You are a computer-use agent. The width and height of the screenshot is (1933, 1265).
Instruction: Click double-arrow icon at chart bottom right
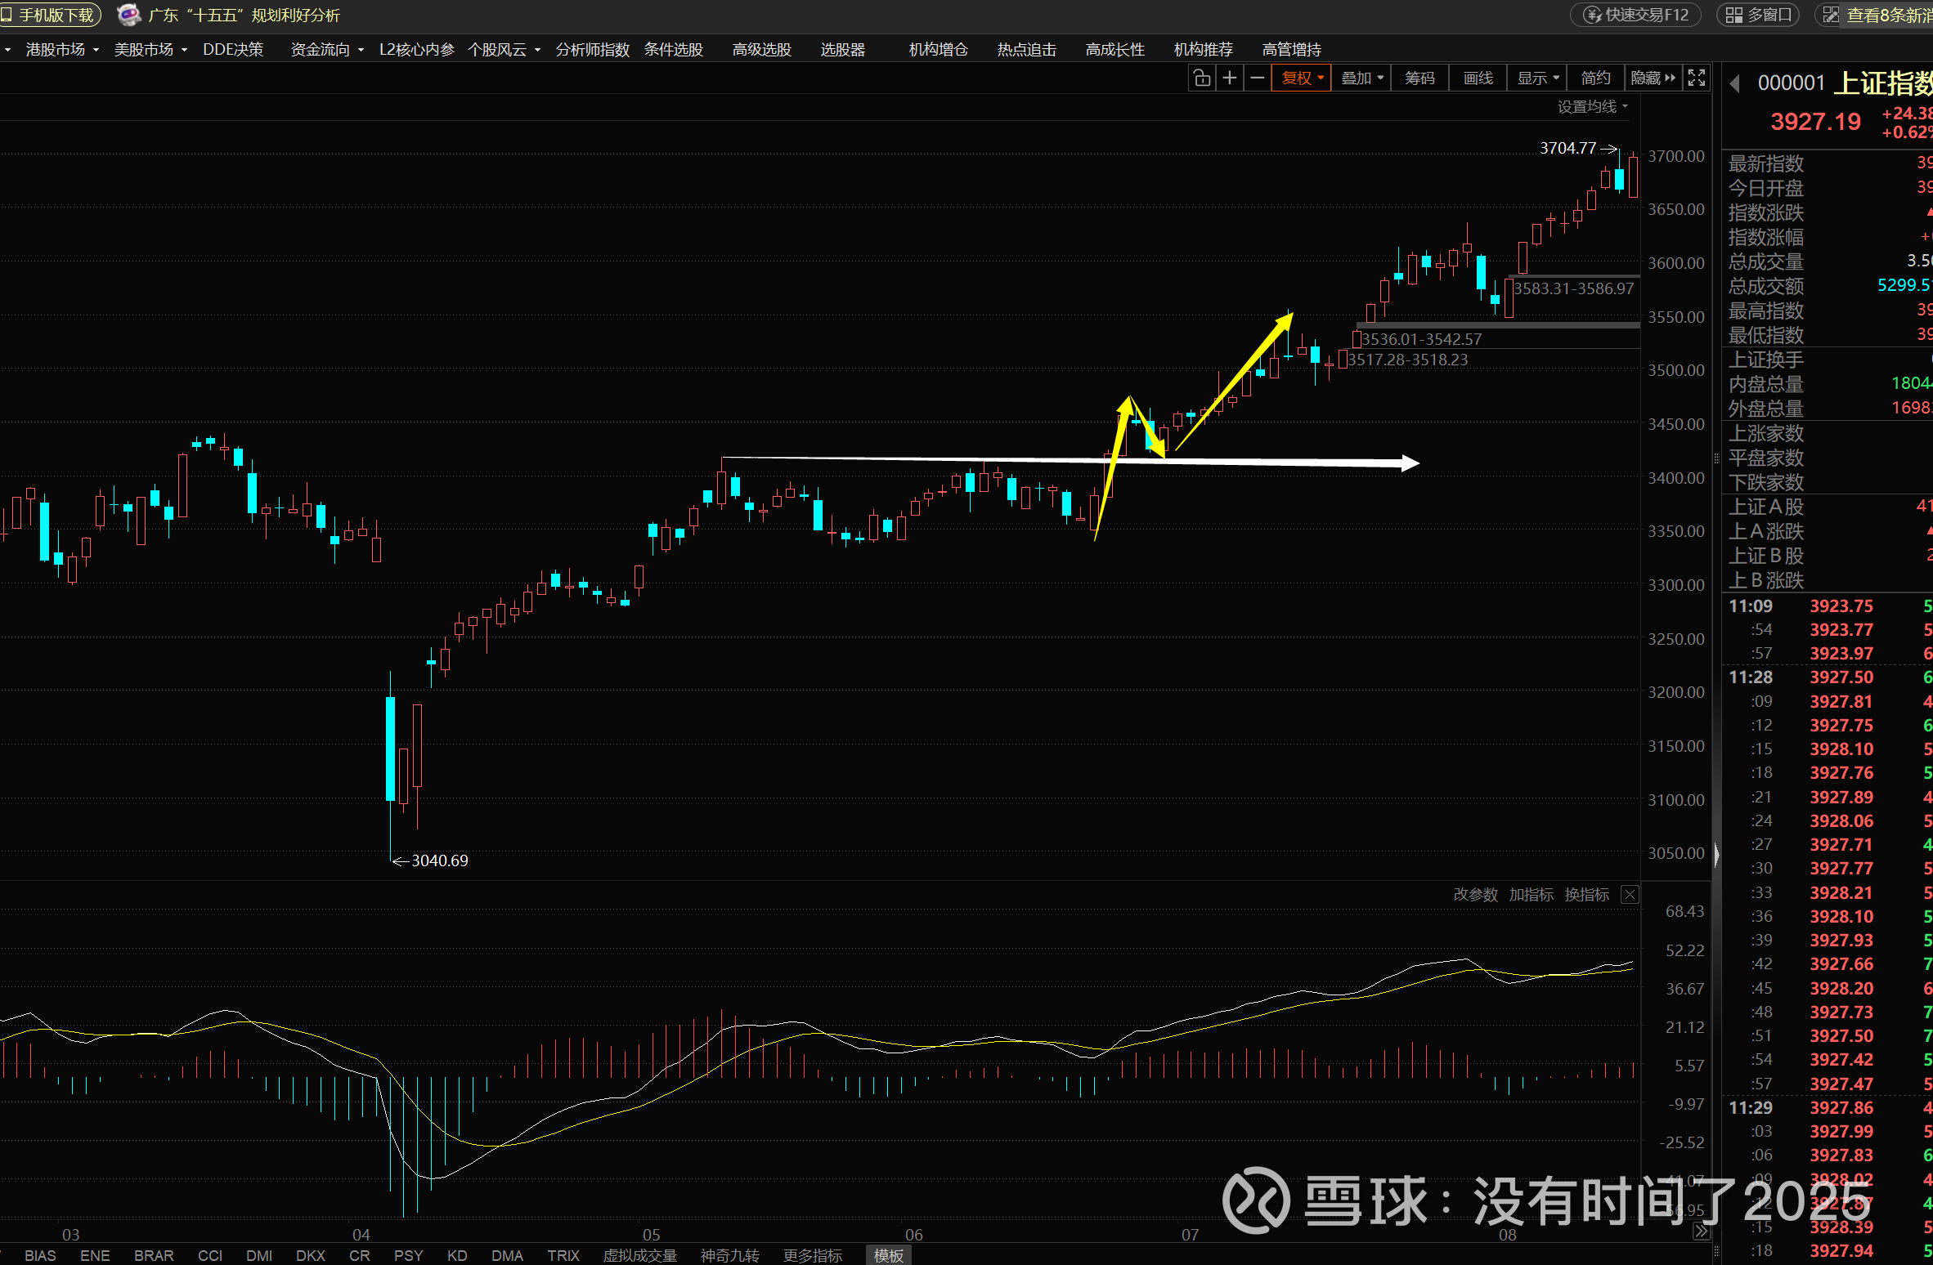[x=1702, y=1231]
